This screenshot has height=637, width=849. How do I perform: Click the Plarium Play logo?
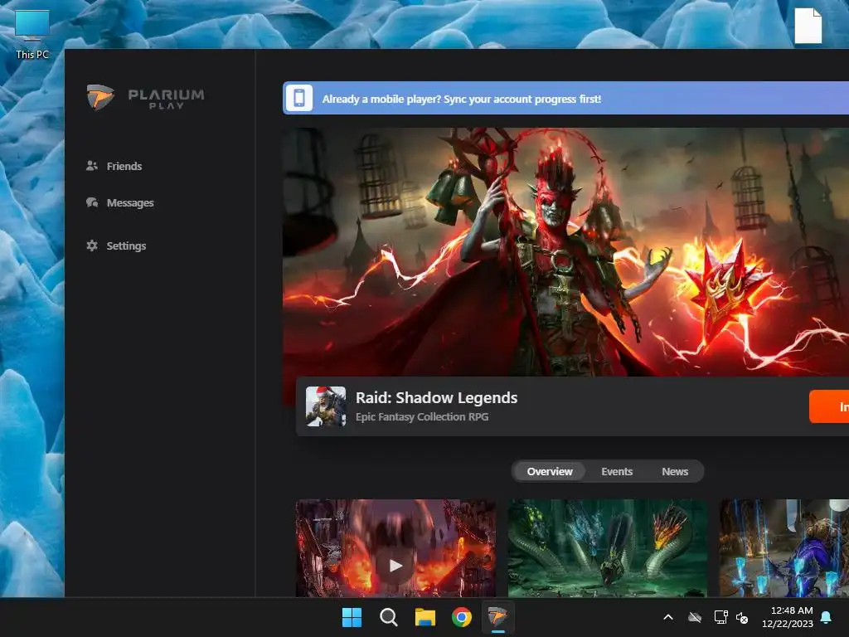(146, 97)
